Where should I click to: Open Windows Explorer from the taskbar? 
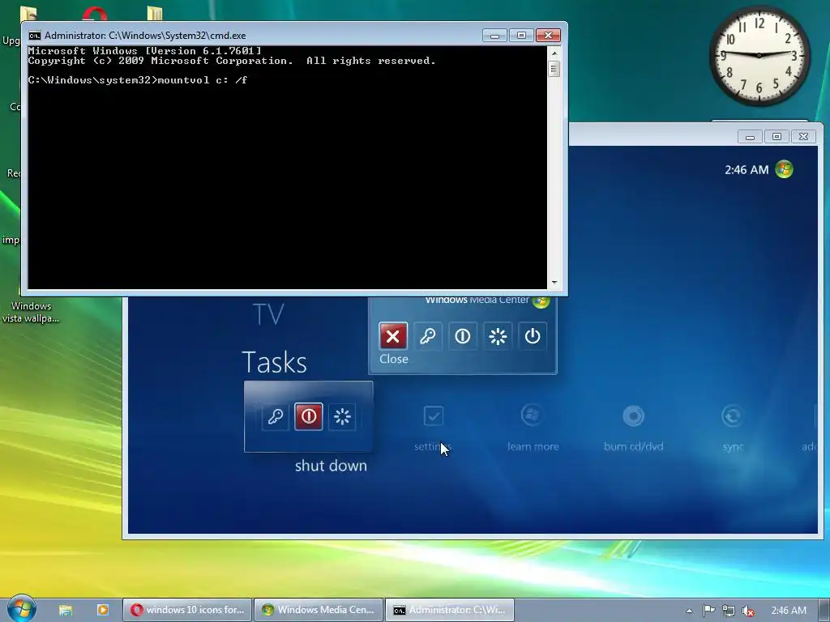(65, 610)
